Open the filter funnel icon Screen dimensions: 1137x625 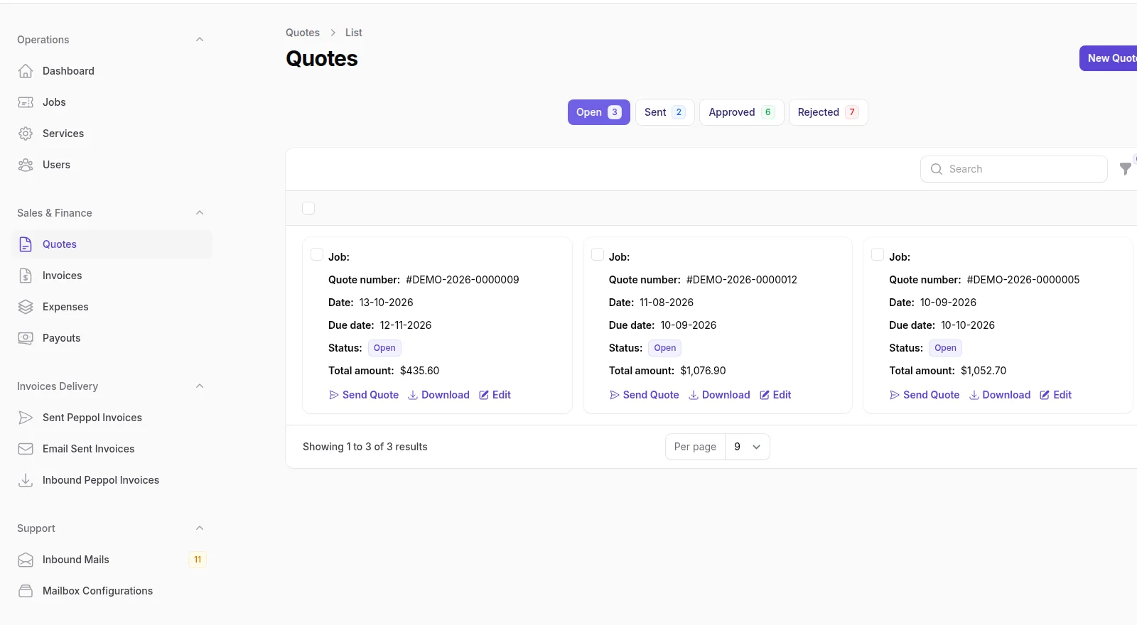tap(1126, 169)
